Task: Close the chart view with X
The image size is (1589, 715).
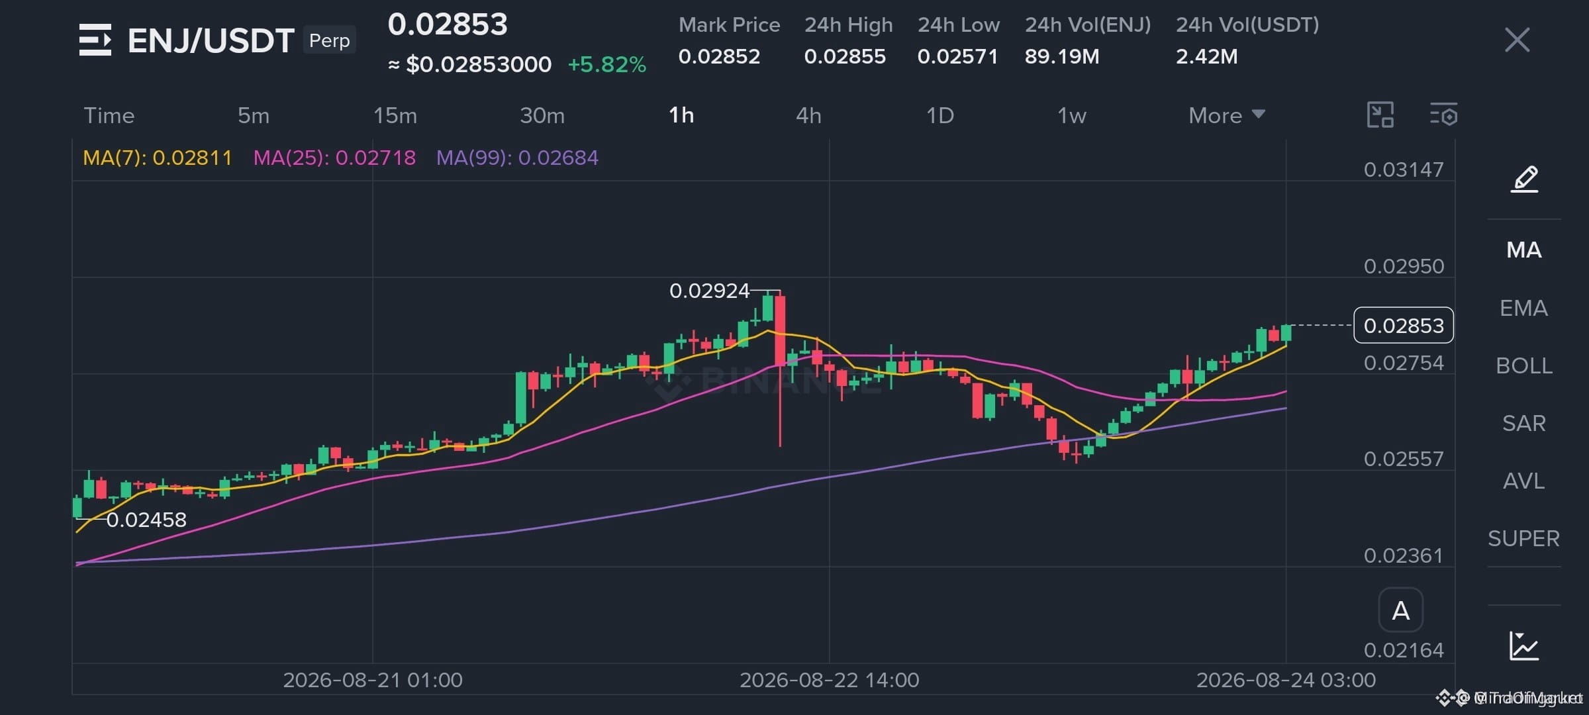Action: [1517, 40]
